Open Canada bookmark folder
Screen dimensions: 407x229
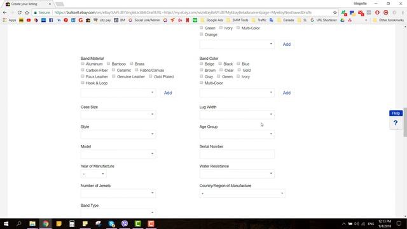(286, 20)
